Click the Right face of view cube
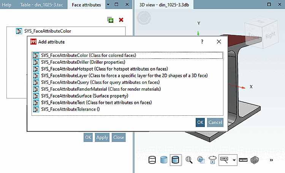Image resolution: width=285 pixels, height=173 pixels. pyautogui.click(x=271, y=35)
